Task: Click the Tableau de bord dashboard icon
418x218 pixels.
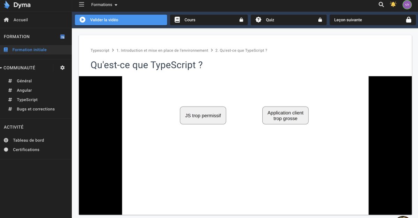Action: (6, 140)
